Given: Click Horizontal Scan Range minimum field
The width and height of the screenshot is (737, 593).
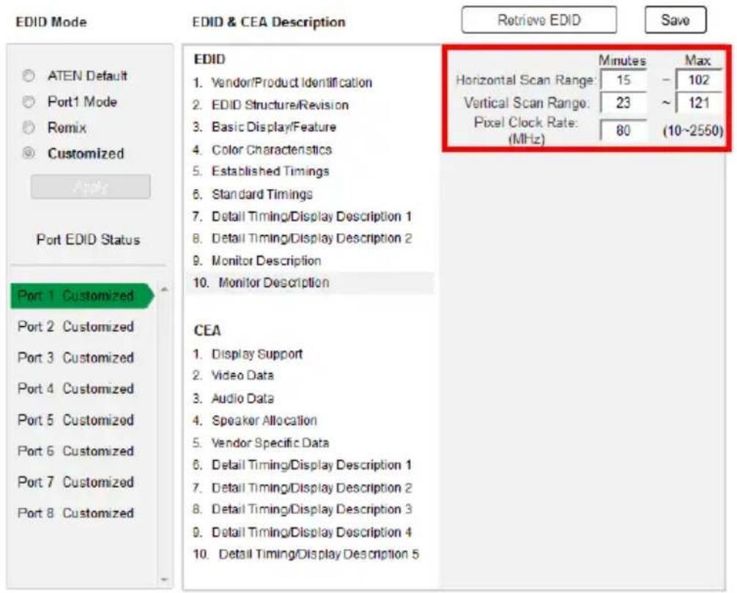Looking at the screenshot, I should 623,80.
